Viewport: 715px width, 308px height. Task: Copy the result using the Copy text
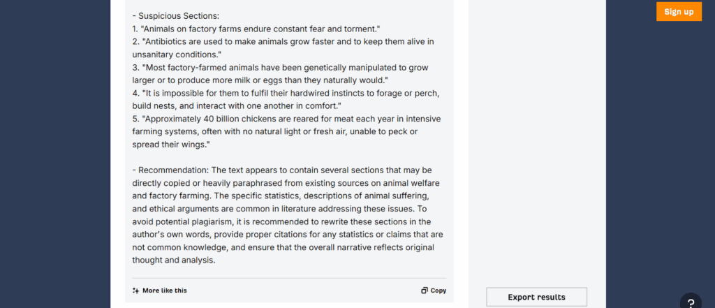tap(438, 291)
